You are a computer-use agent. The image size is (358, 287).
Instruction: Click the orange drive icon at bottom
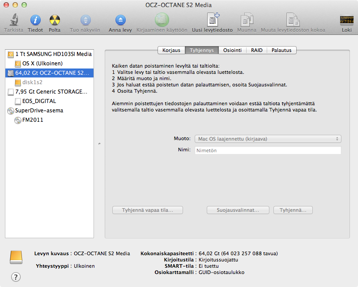tap(16, 257)
